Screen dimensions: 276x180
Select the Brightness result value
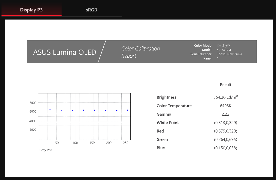tap(226, 97)
